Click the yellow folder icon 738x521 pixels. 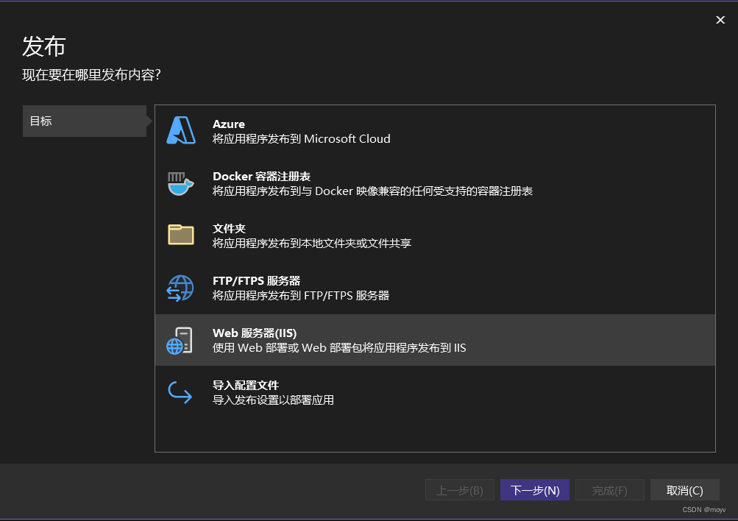point(181,235)
